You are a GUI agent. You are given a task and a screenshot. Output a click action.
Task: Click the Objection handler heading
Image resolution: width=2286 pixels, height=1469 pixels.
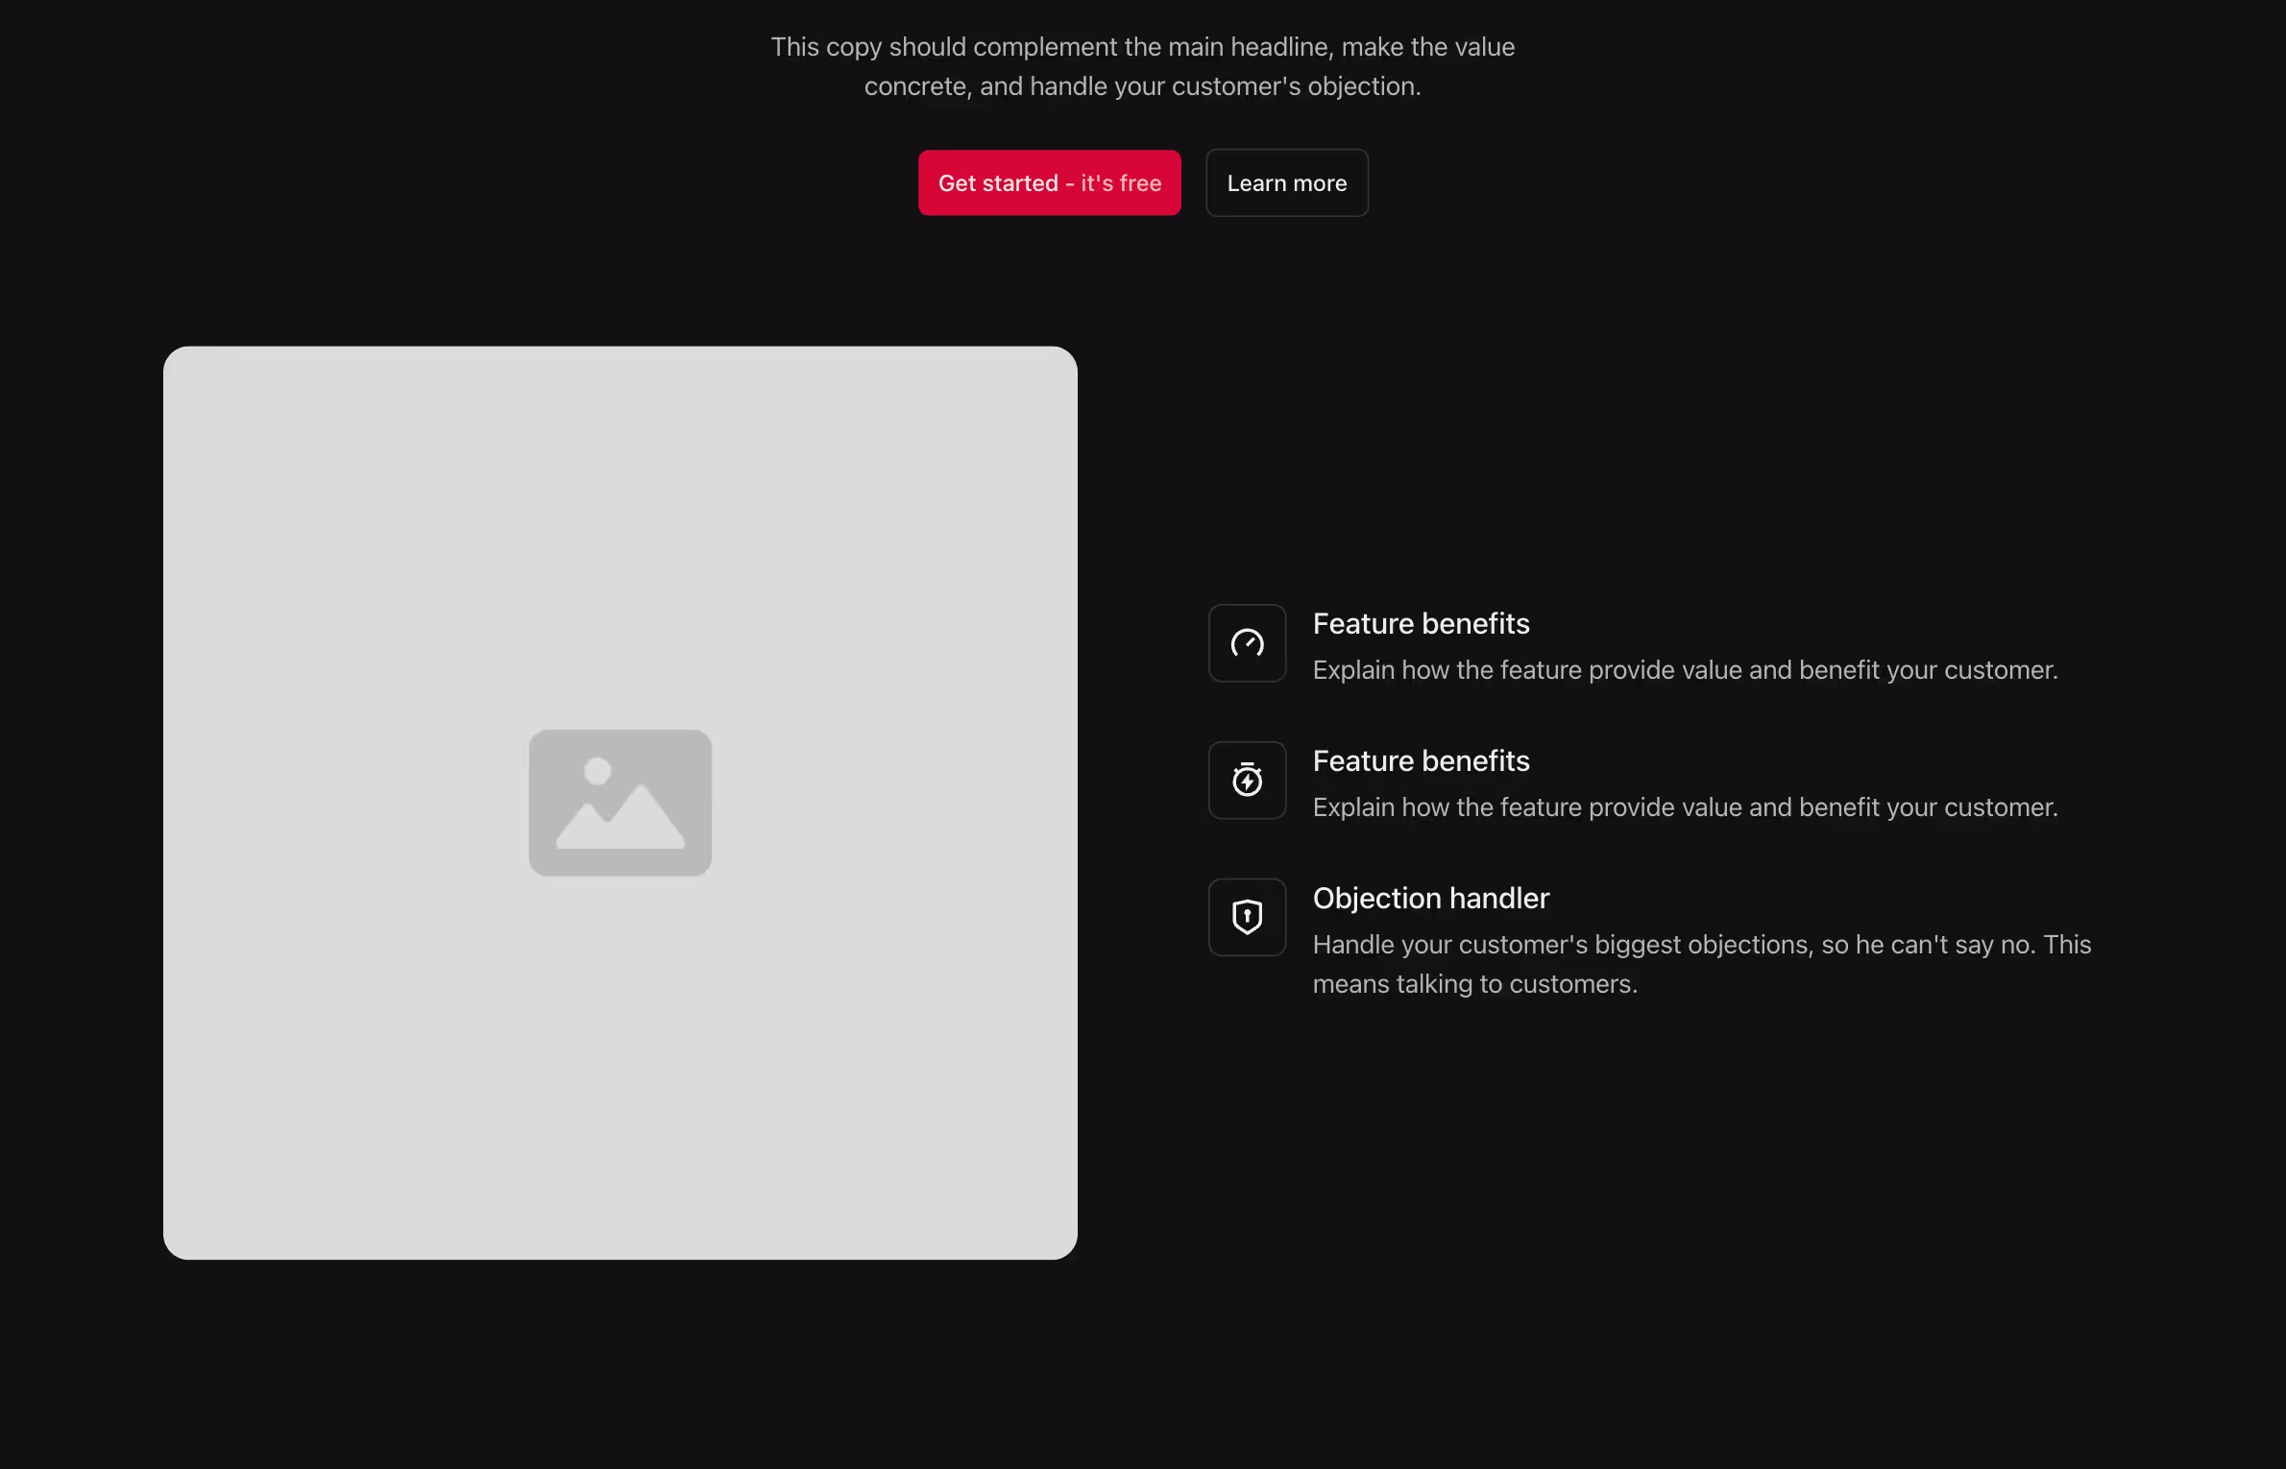point(1430,899)
